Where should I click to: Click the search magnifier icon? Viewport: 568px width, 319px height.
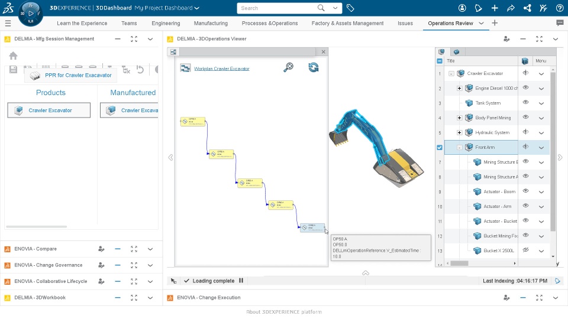[x=321, y=8]
